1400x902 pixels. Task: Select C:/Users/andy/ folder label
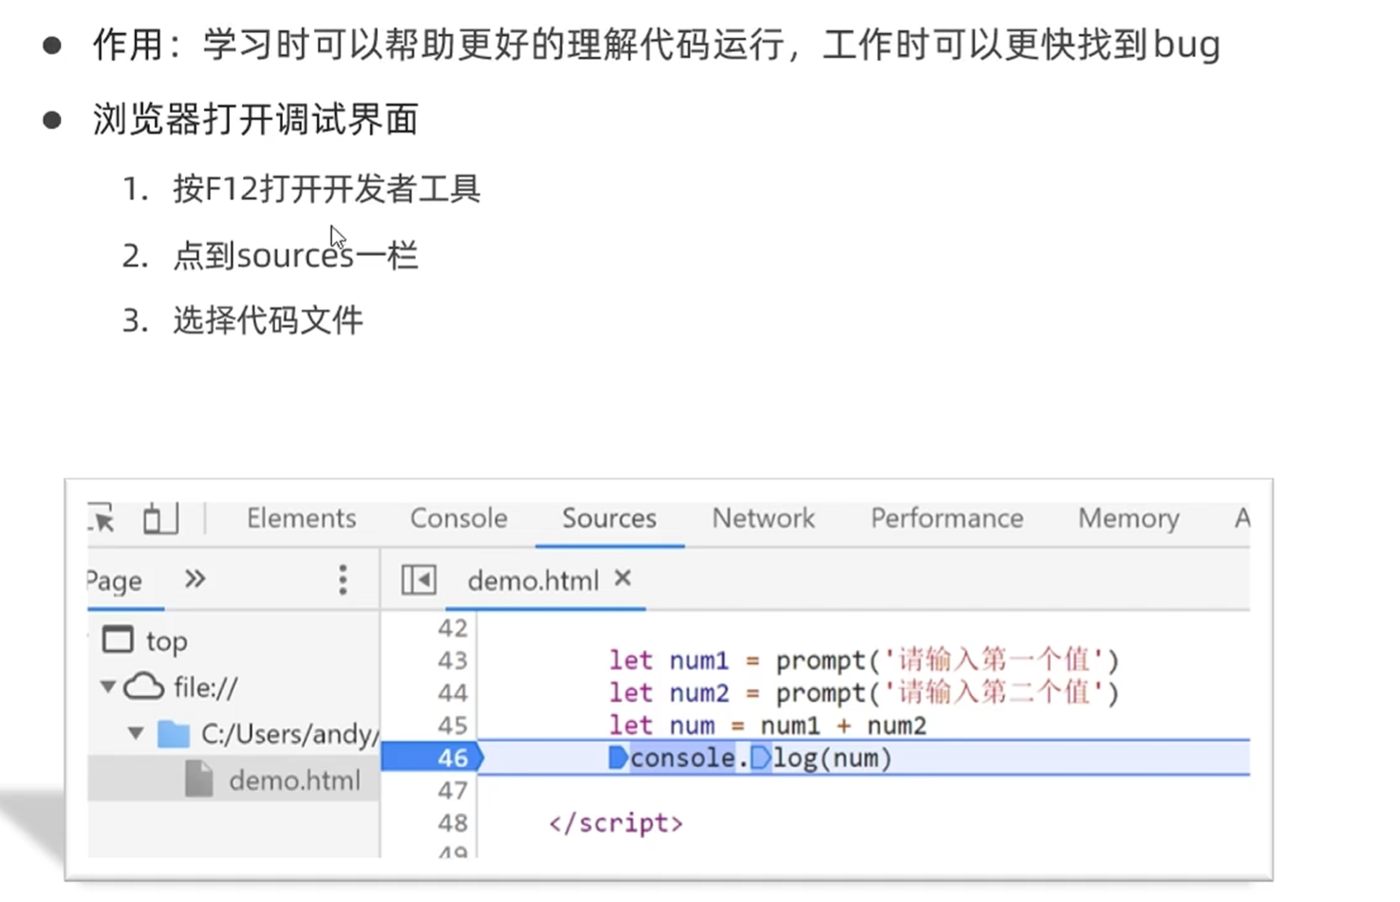click(x=290, y=734)
